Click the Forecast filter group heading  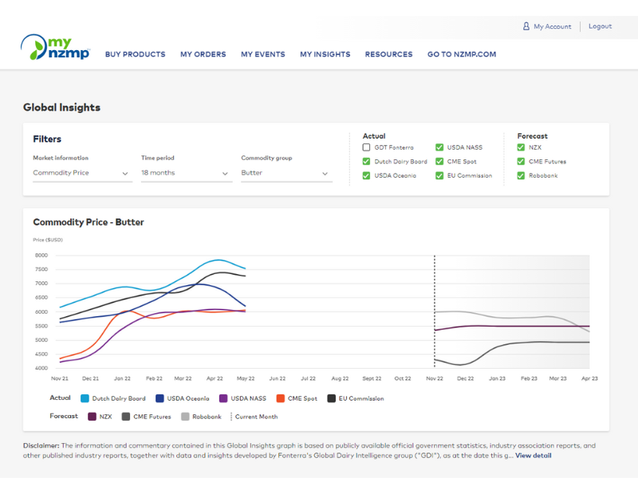pyautogui.click(x=532, y=136)
